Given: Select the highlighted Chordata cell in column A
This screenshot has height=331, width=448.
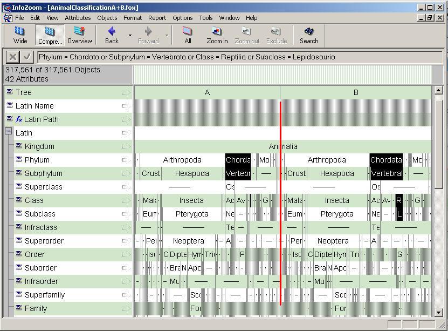Looking at the screenshot, I should [238, 160].
